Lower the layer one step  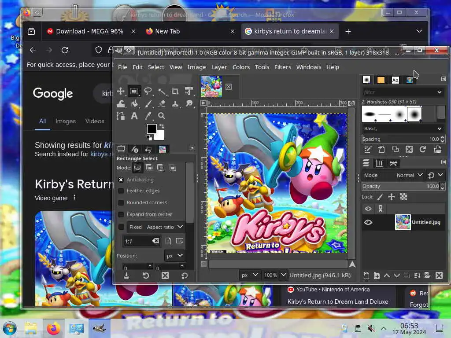397,276
